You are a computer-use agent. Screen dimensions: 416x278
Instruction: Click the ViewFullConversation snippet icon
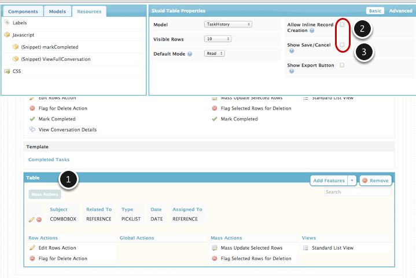coord(15,59)
